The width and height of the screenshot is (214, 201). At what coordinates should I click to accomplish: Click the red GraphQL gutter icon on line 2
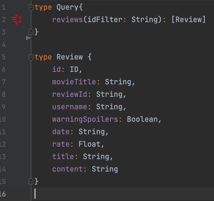(x=16, y=20)
